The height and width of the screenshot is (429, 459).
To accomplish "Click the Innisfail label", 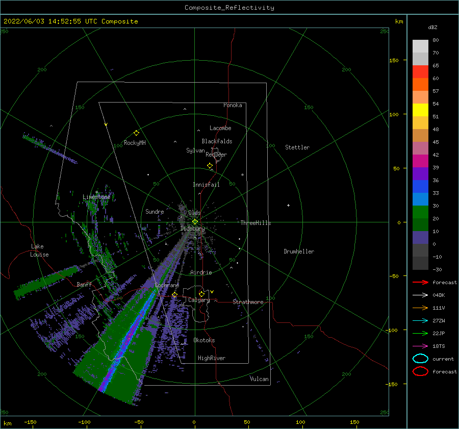I will pos(206,185).
